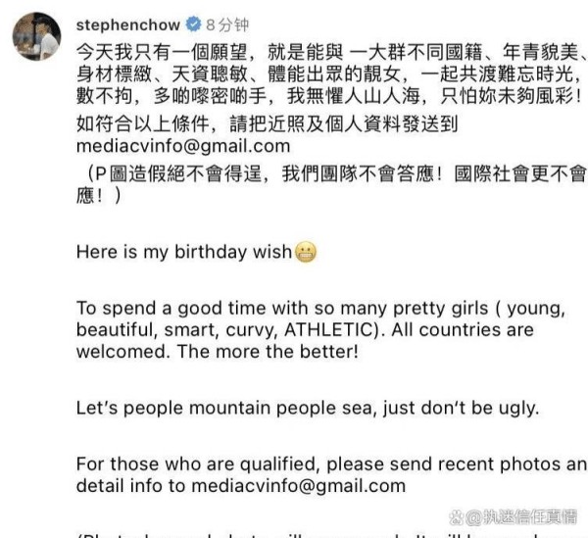The height and width of the screenshot is (538, 588).
Task: Click the 'Let's people mountain people sea' sentence
Action: coord(308,408)
